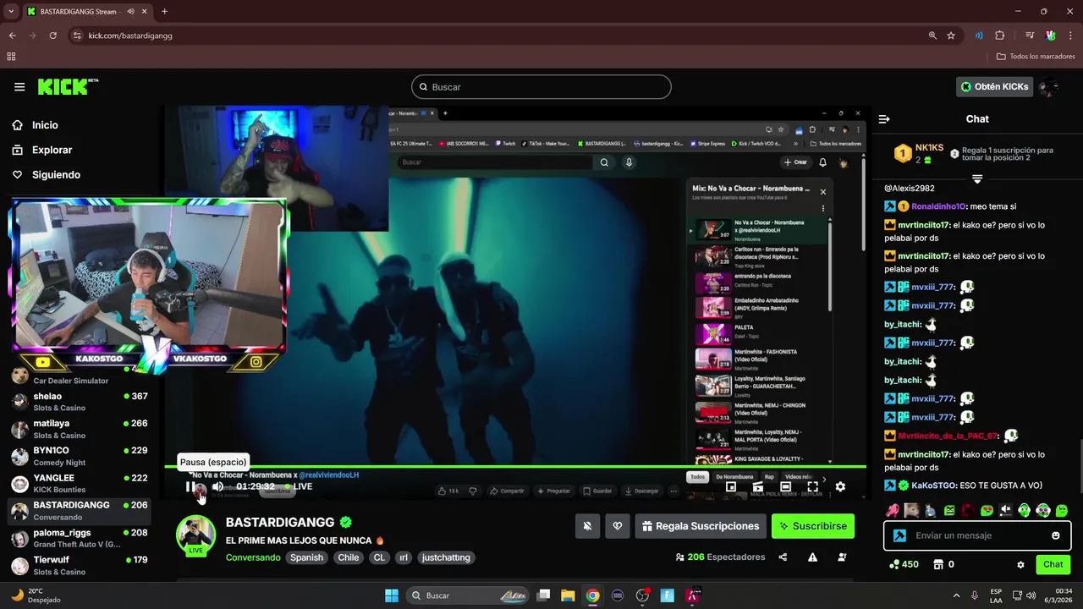Viewport: 1083px width, 609px height.
Task: Select the justchatting tag
Action: (x=446, y=557)
